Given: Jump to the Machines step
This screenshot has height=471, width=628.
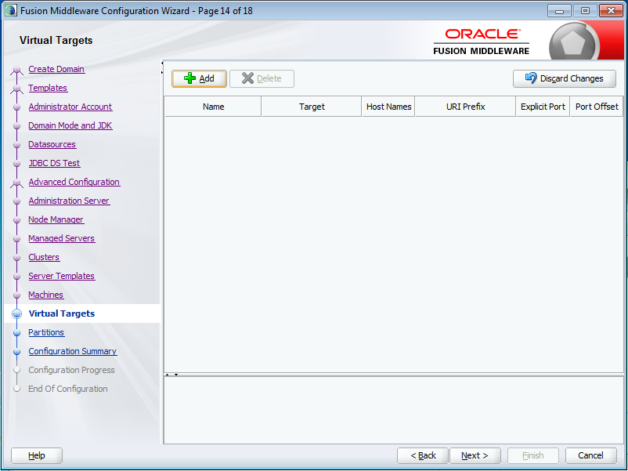Looking at the screenshot, I should [46, 295].
